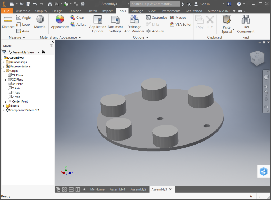Open Application Options
This screenshot has height=200, width=271.
coord(98,24)
